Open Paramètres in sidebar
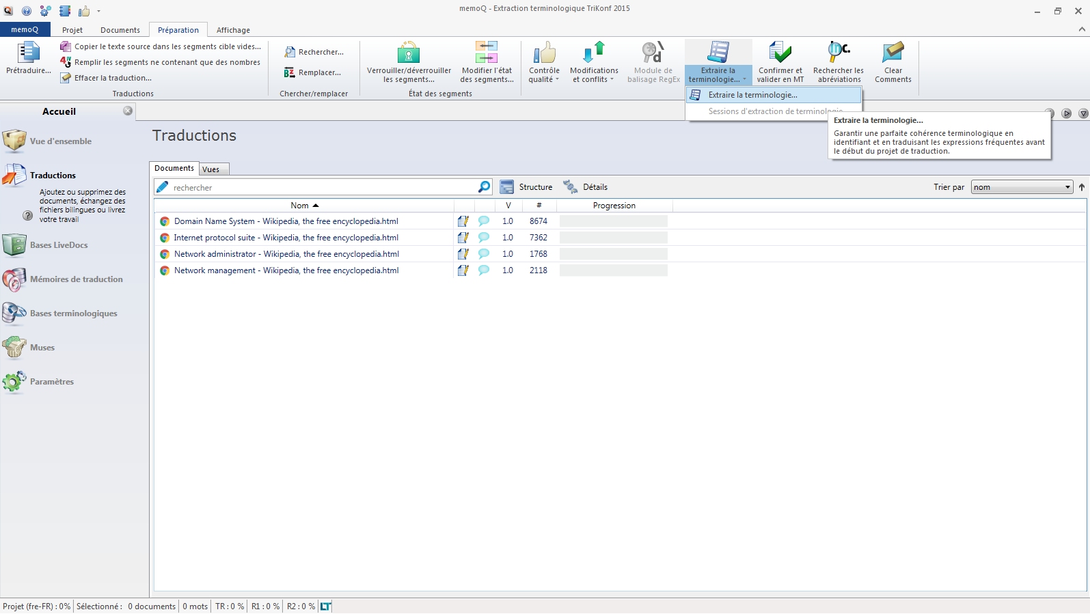1090x614 pixels. click(38, 381)
